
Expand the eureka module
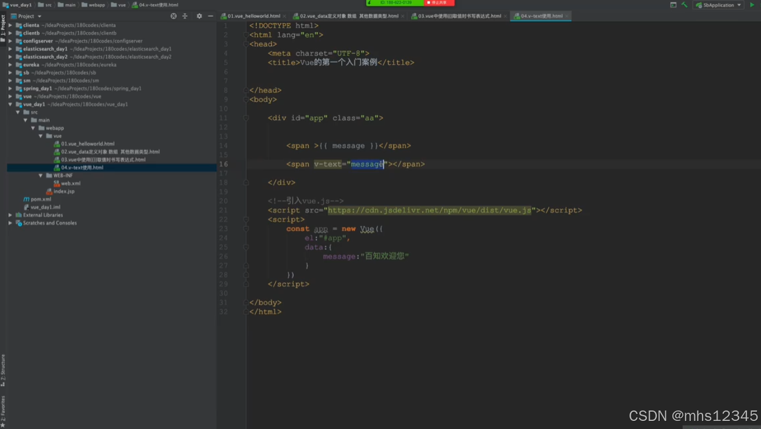pos(10,65)
